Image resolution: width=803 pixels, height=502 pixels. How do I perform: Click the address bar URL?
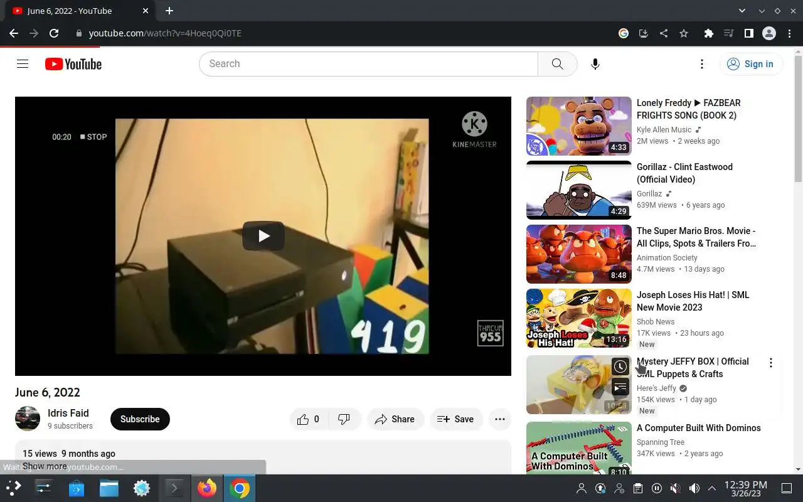(x=165, y=33)
